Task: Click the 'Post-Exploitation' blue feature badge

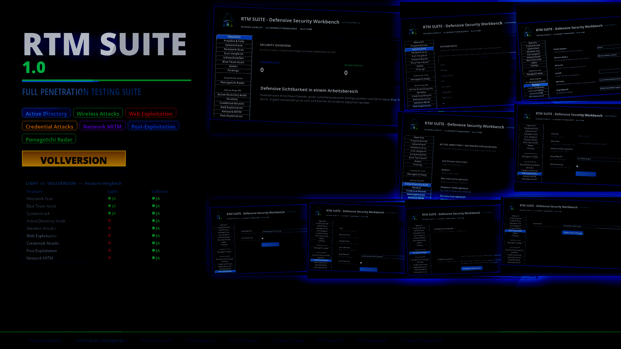Action: coord(153,126)
